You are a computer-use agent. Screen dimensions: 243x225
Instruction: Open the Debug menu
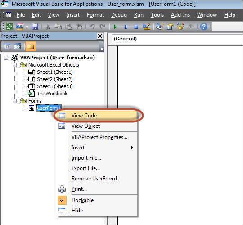(119, 15)
